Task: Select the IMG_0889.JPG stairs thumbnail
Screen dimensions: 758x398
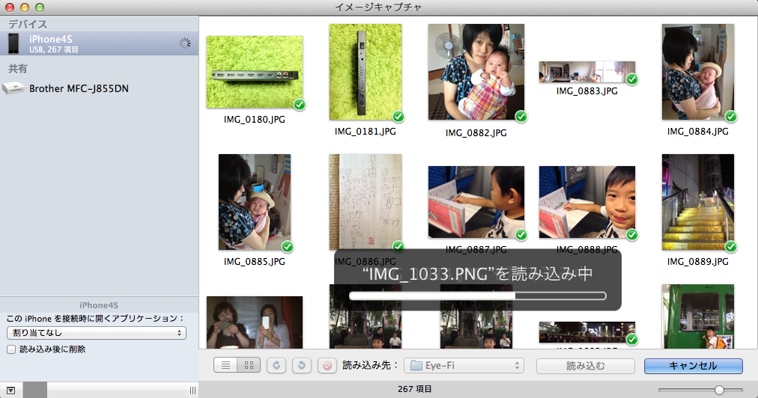Action: (x=698, y=202)
